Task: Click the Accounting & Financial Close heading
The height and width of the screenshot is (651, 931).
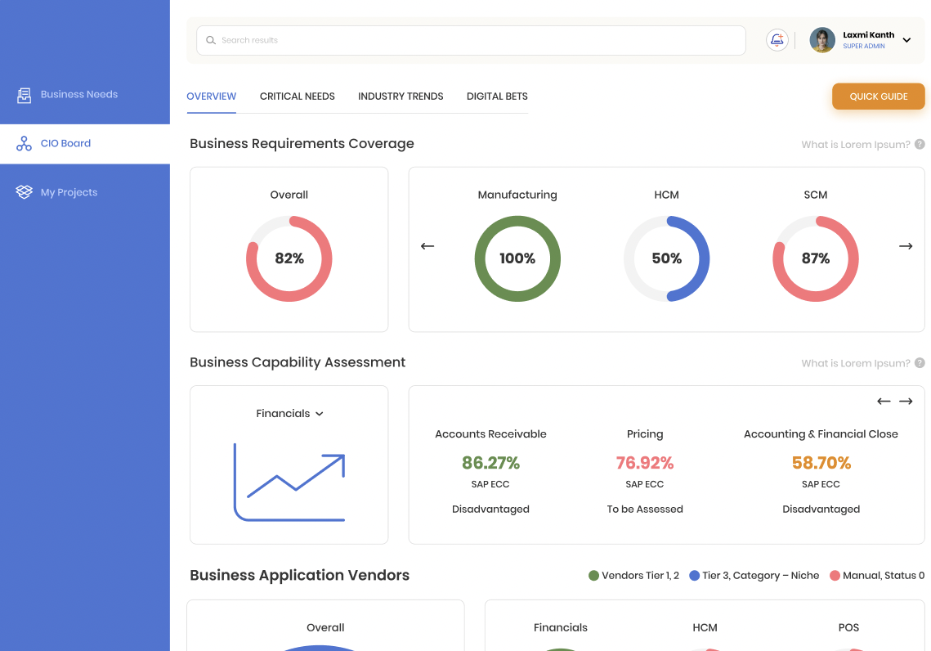Action: click(x=821, y=434)
